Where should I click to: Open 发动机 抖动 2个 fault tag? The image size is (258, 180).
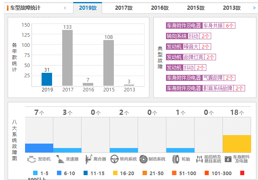tap(186, 68)
